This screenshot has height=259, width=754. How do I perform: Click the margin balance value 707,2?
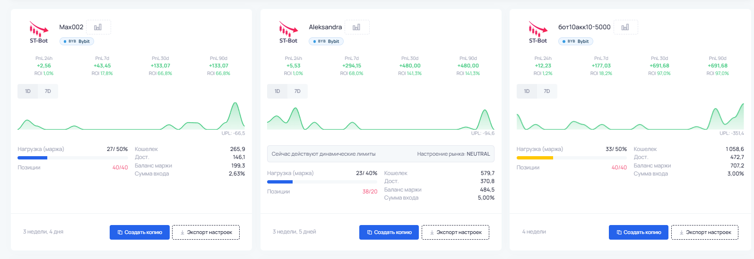pyautogui.click(x=737, y=166)
